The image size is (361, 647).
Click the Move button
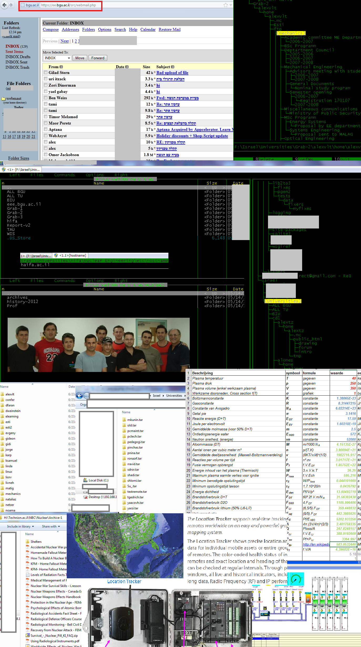coord(80,58)
